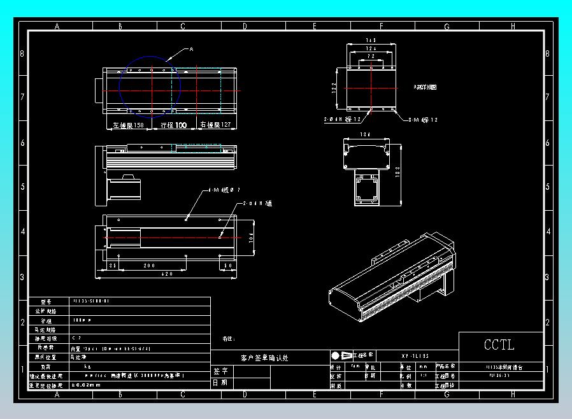Select the 签字 signature label cell
This screenshot has height=419, width=572.
220,371
